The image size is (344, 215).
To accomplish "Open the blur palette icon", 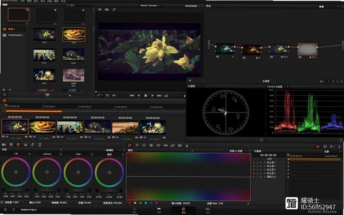I will click(158, 145).
